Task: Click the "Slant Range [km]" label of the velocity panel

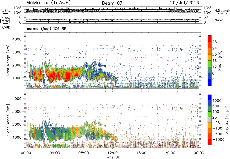Action: point(8,120)
